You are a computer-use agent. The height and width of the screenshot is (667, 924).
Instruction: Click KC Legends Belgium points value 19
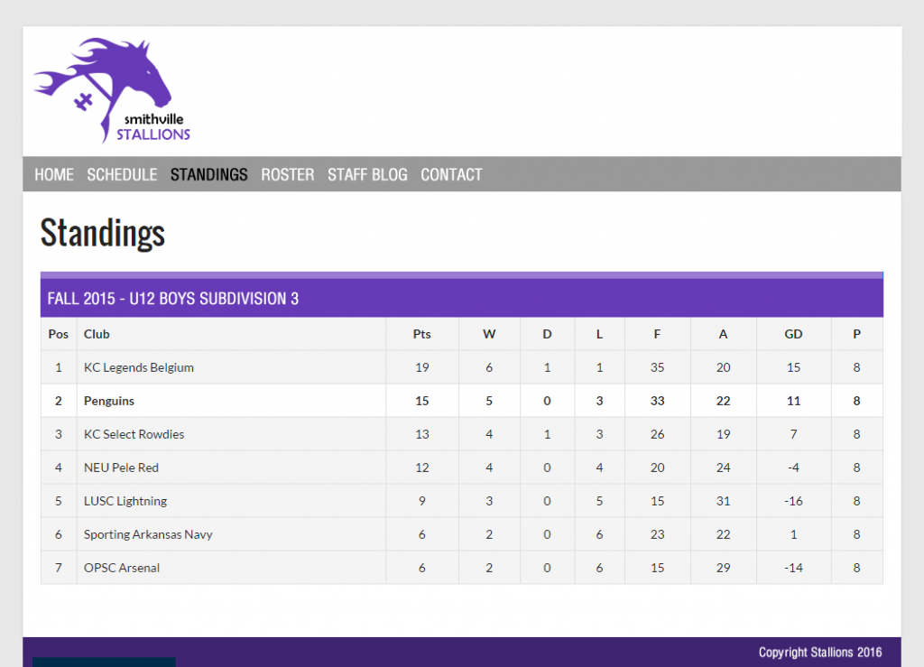pos(422,367)
